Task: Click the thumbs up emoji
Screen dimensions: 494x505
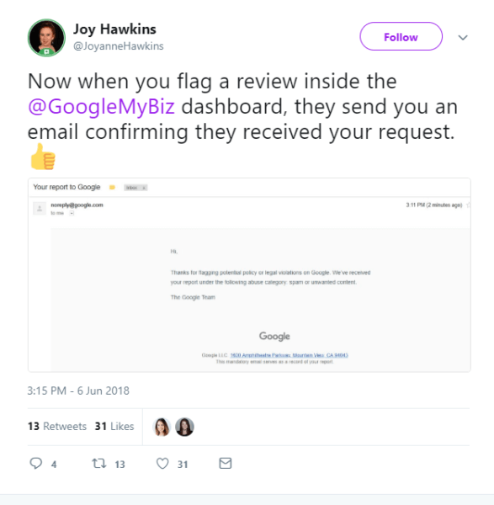Action: 43,157
